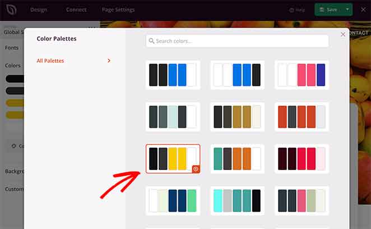Click the plus icon on yellow palette
Screen dimensions: 371x229
pyautogui.click(x=196, y=169)
